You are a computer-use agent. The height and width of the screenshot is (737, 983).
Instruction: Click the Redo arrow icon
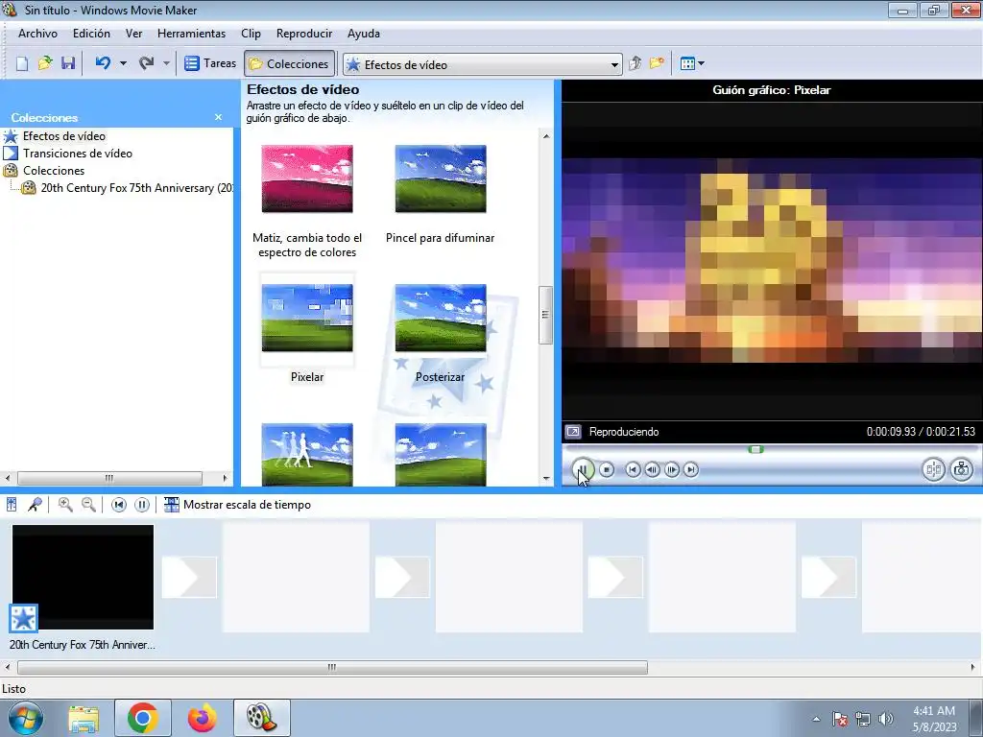[147, 63]
